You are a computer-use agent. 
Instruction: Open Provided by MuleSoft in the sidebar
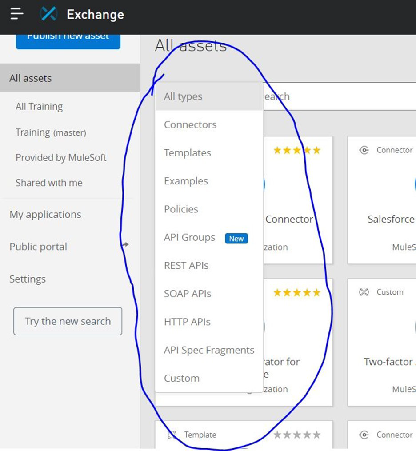61,158
